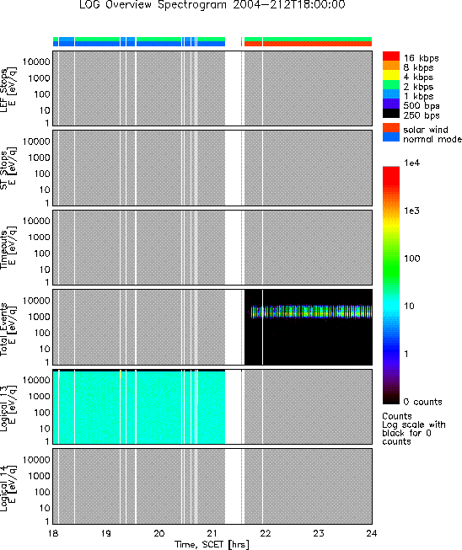Click the '21' hour tick label
Image resolution: width=462 pixels, height=550 pixels.
[x=212, y=533]
